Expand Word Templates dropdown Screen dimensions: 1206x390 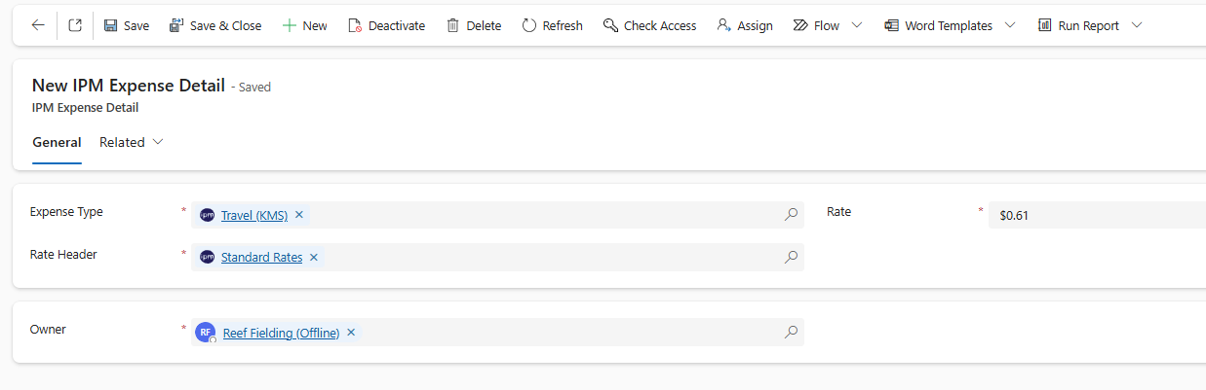[x=1009, y=25]
